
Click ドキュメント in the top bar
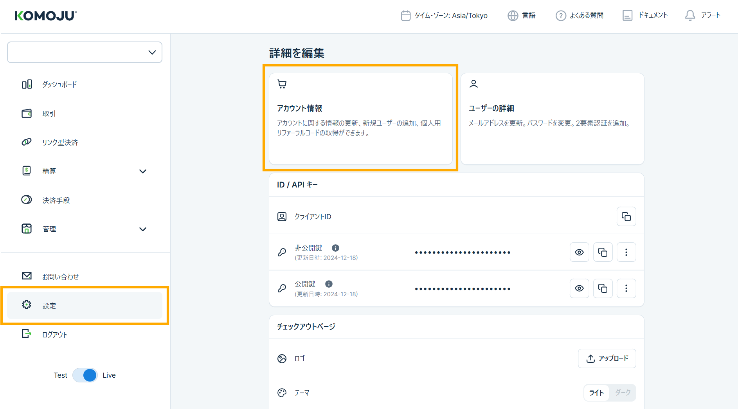tap(644, 15)
